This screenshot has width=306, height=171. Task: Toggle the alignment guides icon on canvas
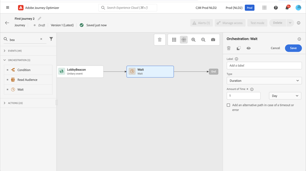(184, 40)
